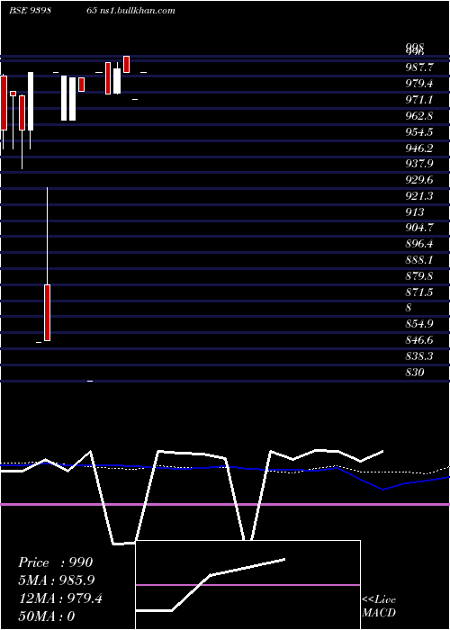Click the 838.3 price level label
Image resolution: width=450 pixels, height=630 pixels.
[x=419, y=356]
